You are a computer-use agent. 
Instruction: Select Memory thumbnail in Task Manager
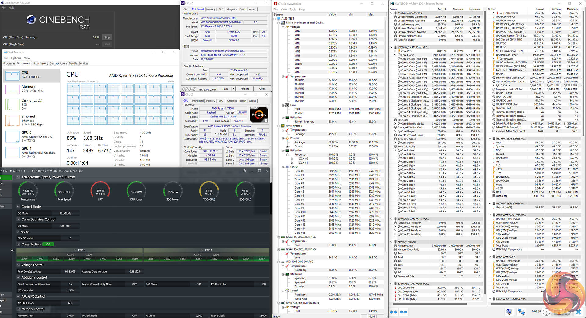(12, 89)
